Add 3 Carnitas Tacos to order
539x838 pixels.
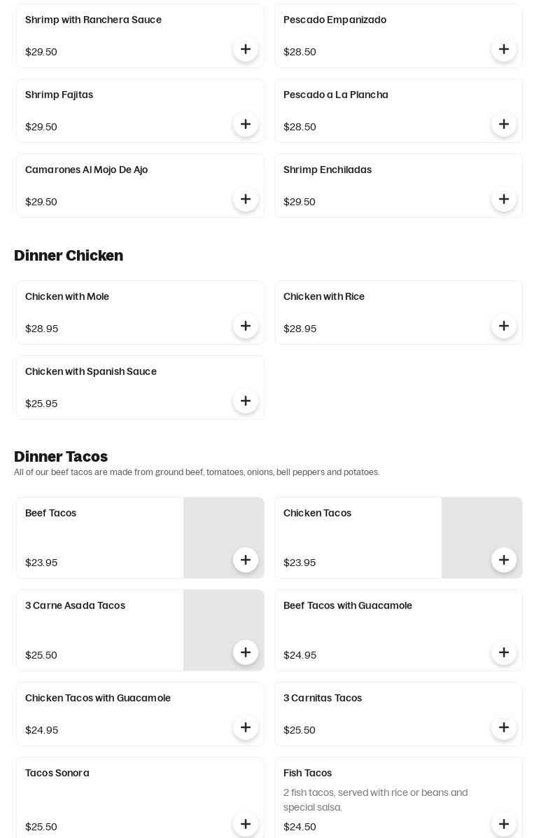pyautogui.click(x=504, y=727)
